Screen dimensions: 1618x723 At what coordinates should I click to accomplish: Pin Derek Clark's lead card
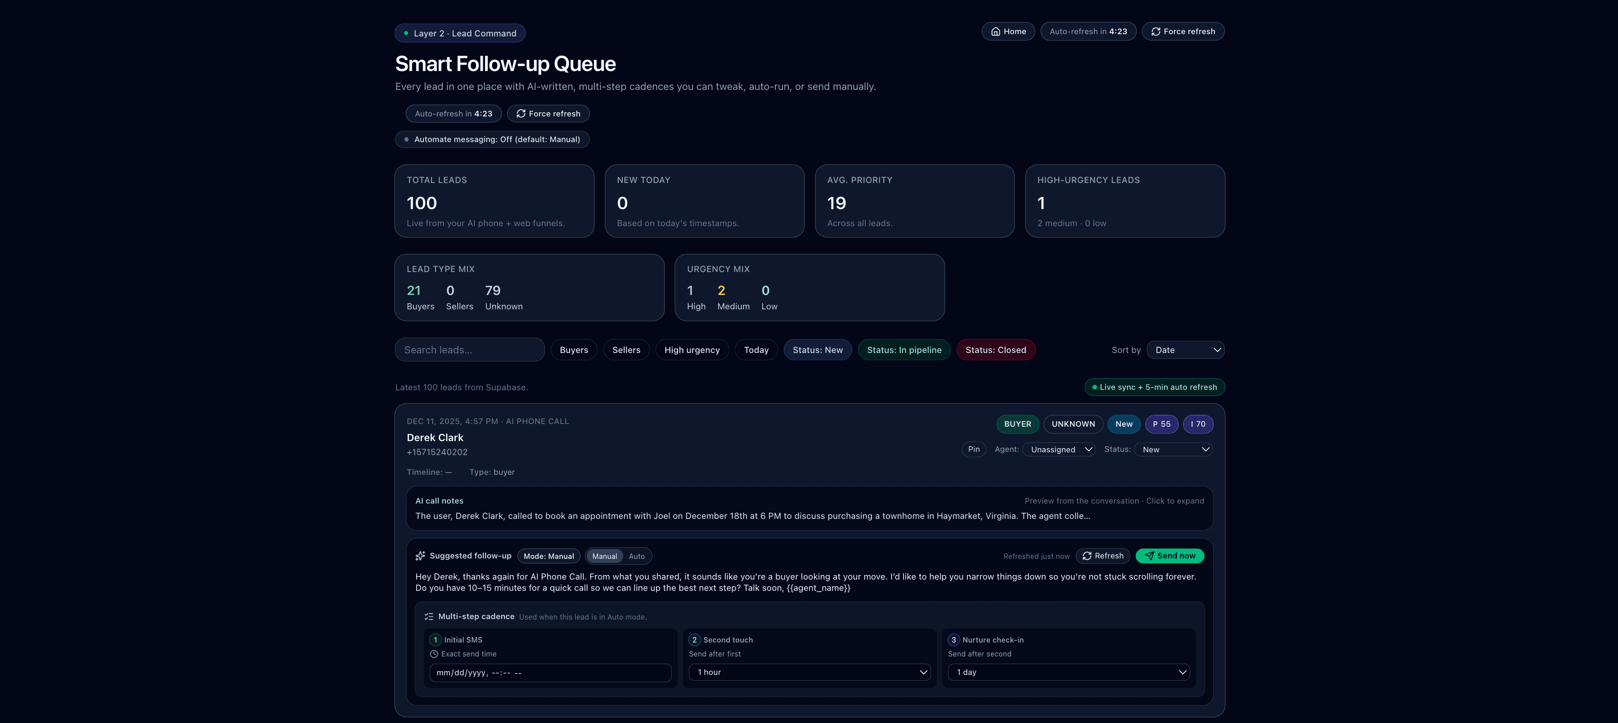coord(974,449)
